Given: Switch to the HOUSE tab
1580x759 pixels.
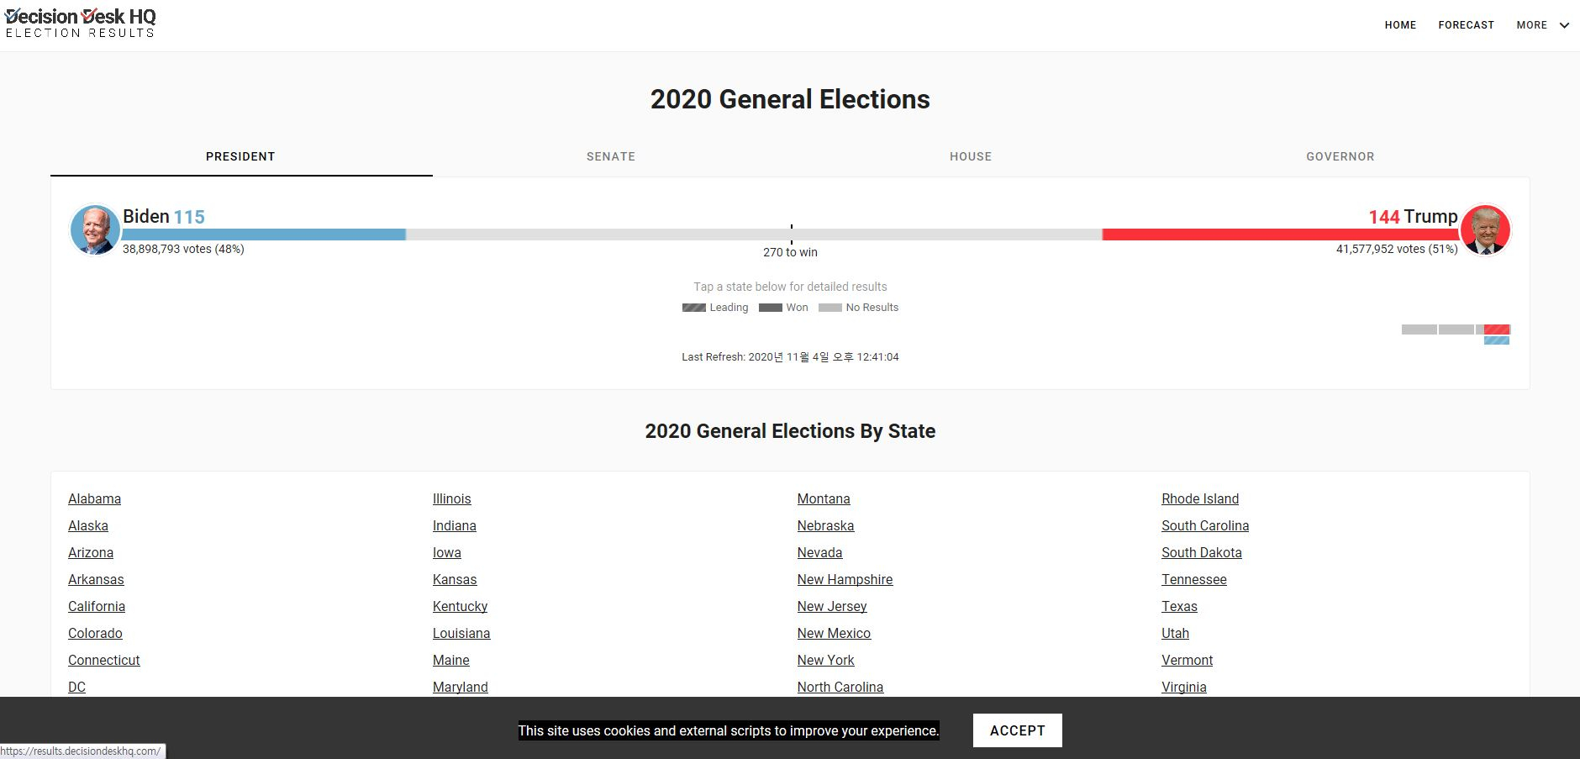Looking at the screenshot, I should click(971, 156).
